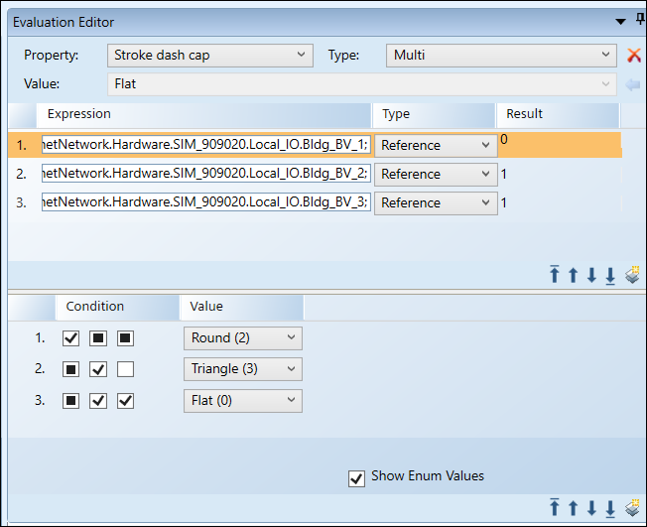Open the panel options menu arrow in title bar

pos(621,21)
